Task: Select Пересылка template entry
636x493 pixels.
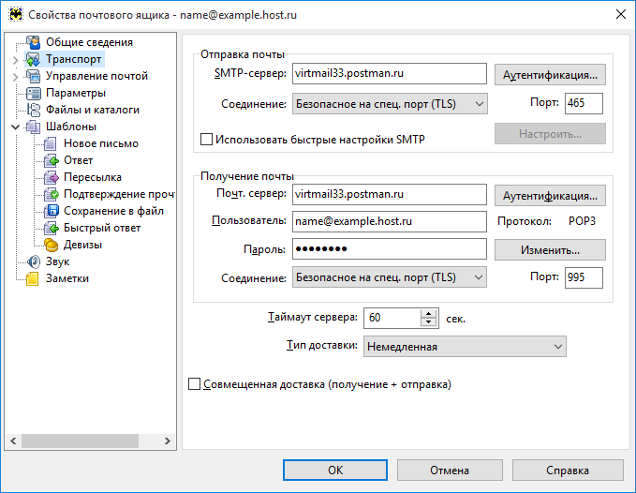Action: [x=93, y=177]
